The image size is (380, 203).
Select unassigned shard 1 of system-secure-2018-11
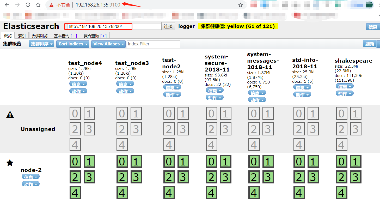[225, 114]
